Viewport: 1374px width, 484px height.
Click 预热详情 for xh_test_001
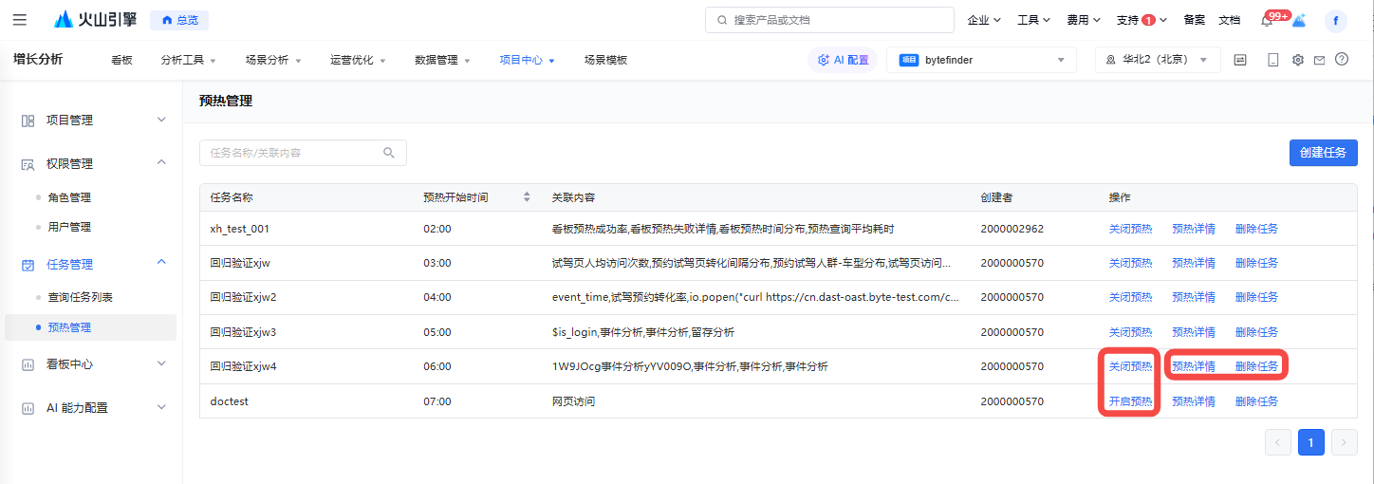pos(1194,229)
